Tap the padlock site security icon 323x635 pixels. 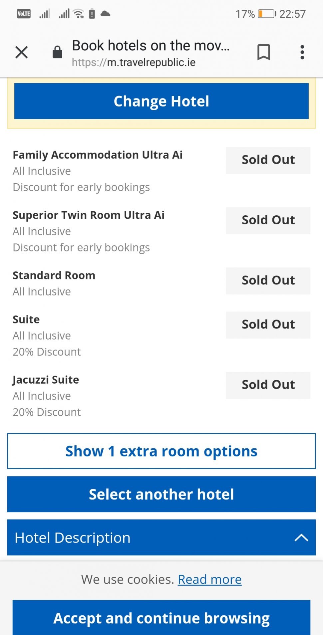pyautogui.click(x=57, y=52)
